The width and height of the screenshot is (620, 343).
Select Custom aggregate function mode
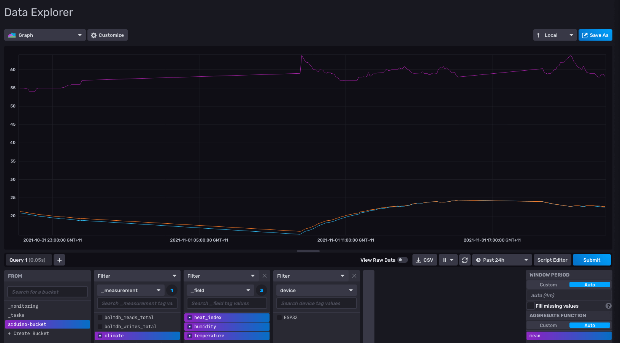coord(548,325)
